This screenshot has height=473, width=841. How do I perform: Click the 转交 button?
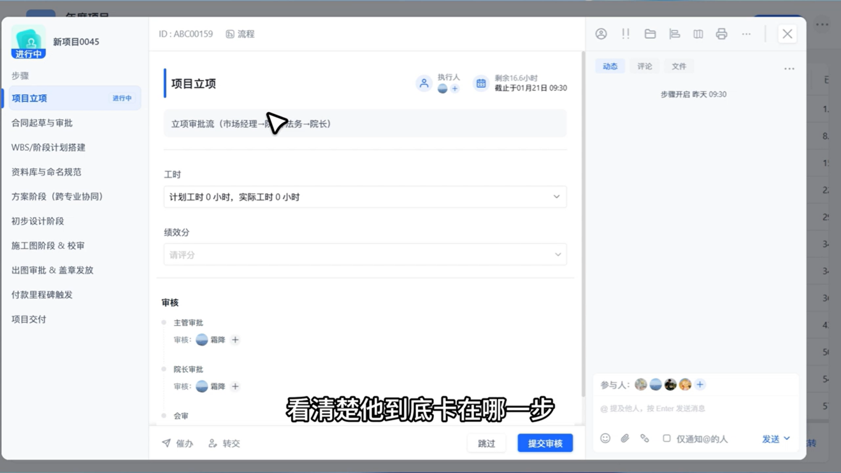click(224, 443)
